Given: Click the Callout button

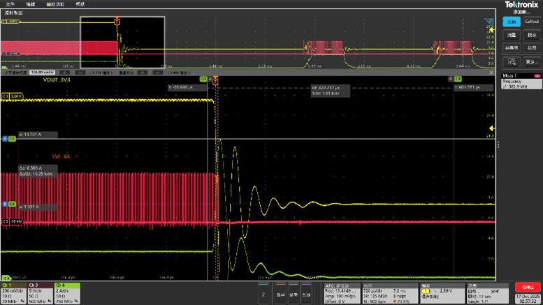Looking at the screenshot, I should (x=532, y=22).
